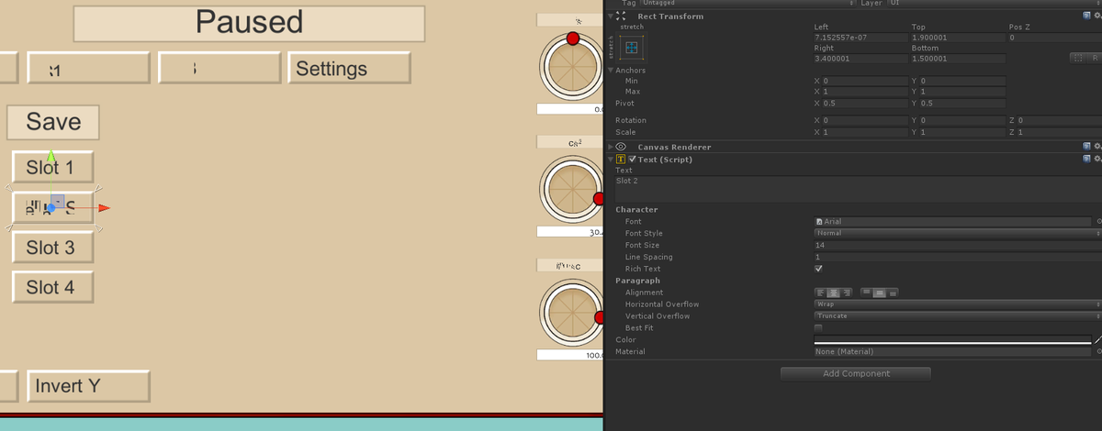Set vertical alignment to middle
1102x431 pixels.
pyautogui.click(x=879, y=293)
